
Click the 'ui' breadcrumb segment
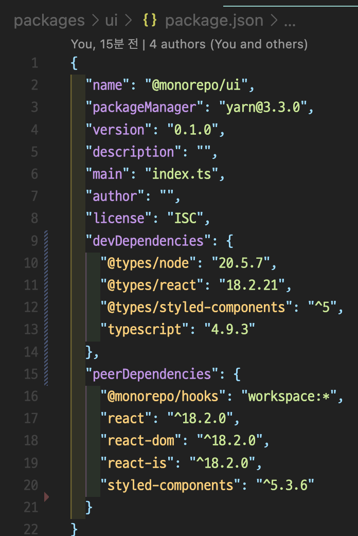pyautogui.click(x=112, y=21)
